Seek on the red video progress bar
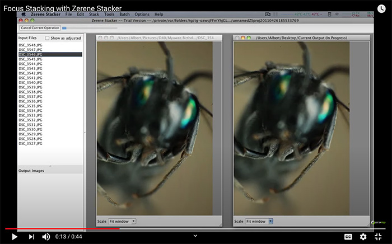Viewport: 392px width, 244px height. 62,228
